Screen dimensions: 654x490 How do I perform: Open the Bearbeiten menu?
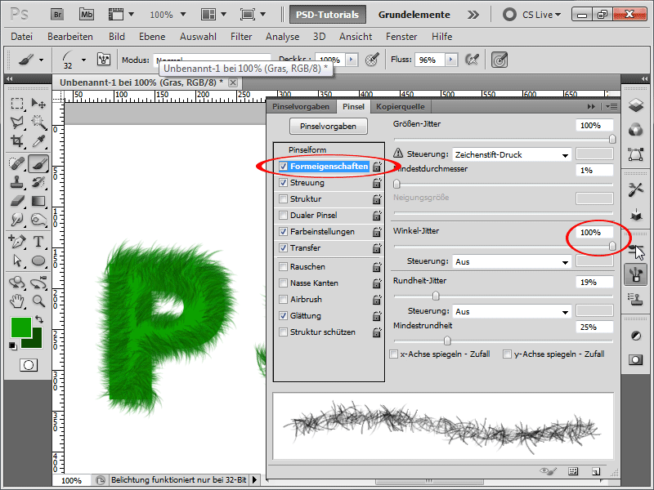coord(70,37)
